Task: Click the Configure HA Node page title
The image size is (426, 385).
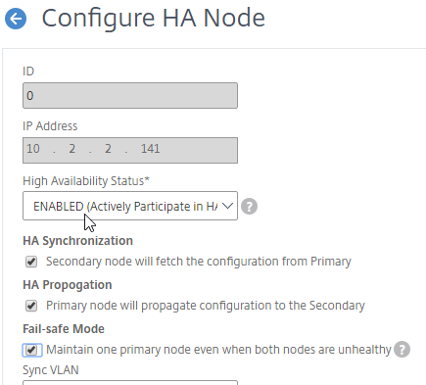Action: [154, 18]
